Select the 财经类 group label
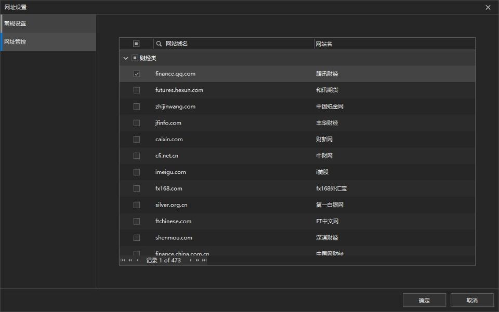 pos(148,58)
